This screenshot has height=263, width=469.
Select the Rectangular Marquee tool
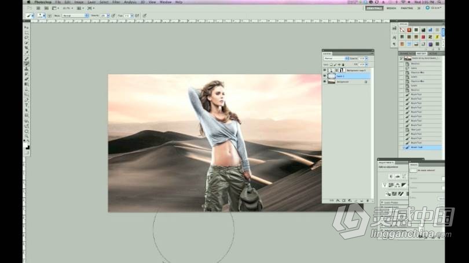[x=27, y=32]
